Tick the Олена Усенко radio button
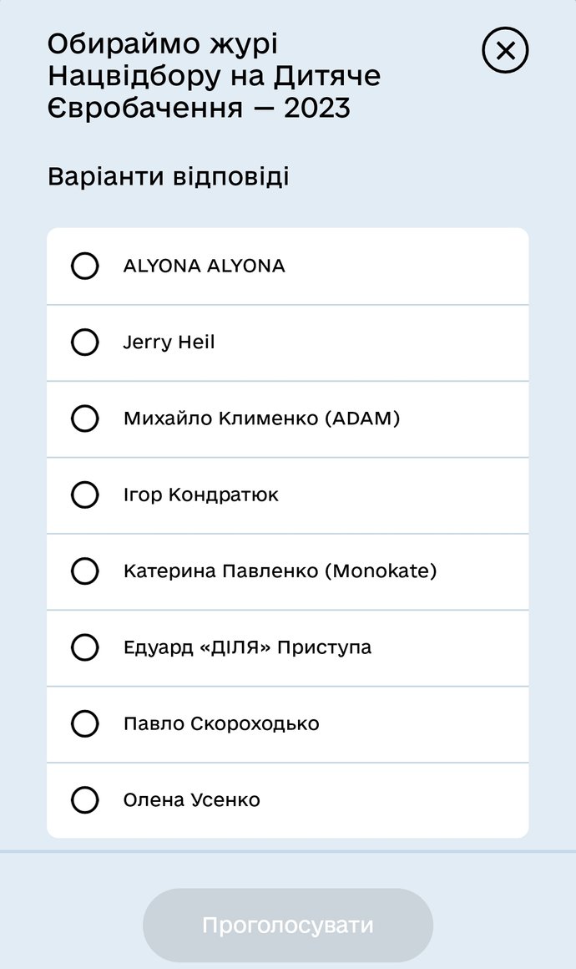 coord(84,800)
